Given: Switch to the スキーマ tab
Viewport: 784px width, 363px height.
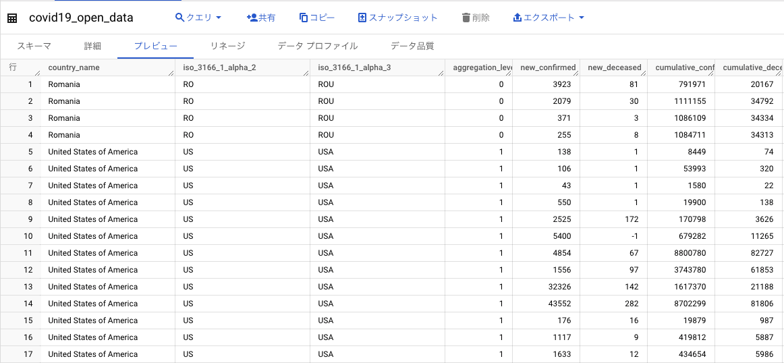Looking at the screenshot, I should coord(34,46).
